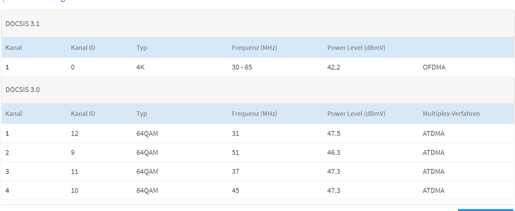Select Kanal ID 11 cell
Viewport: 515px width, 211px height.
pyautogui.click(x=75, y=172)
